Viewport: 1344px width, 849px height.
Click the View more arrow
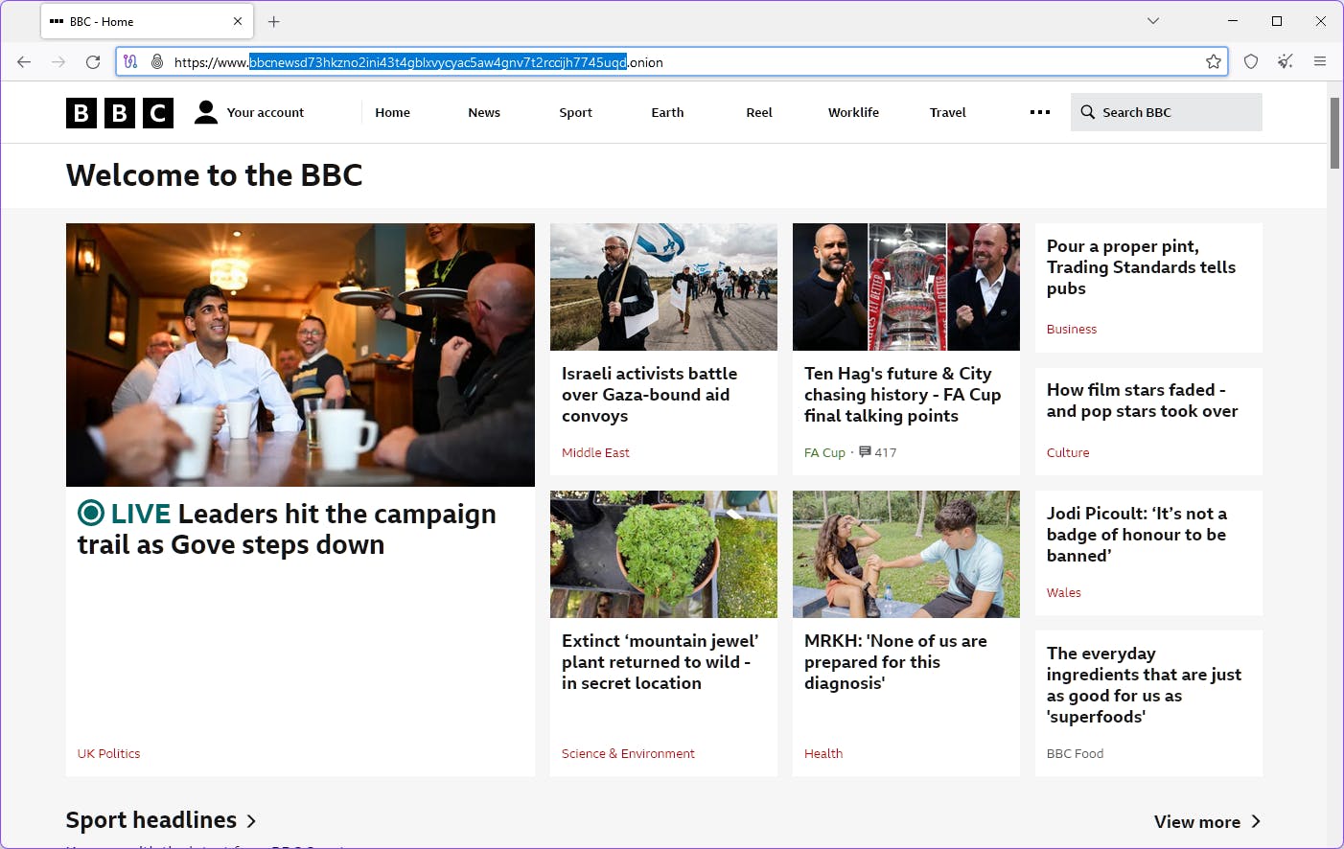point(1256,821)
